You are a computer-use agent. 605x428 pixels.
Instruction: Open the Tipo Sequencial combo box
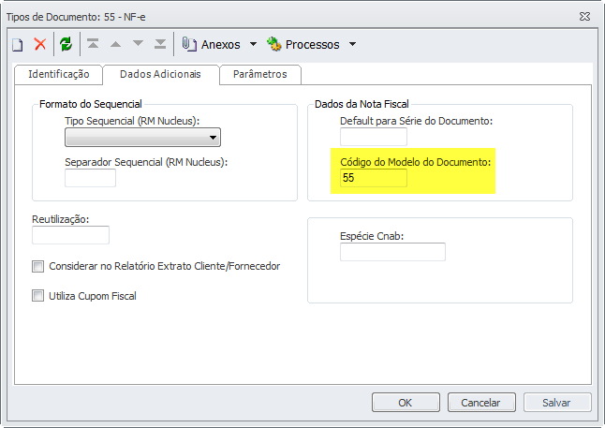pos(142,139)
